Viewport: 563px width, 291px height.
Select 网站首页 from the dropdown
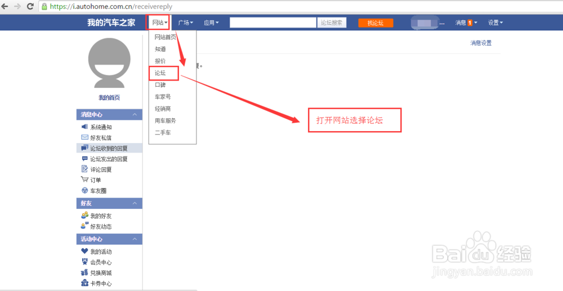click(x=166, y=37)
